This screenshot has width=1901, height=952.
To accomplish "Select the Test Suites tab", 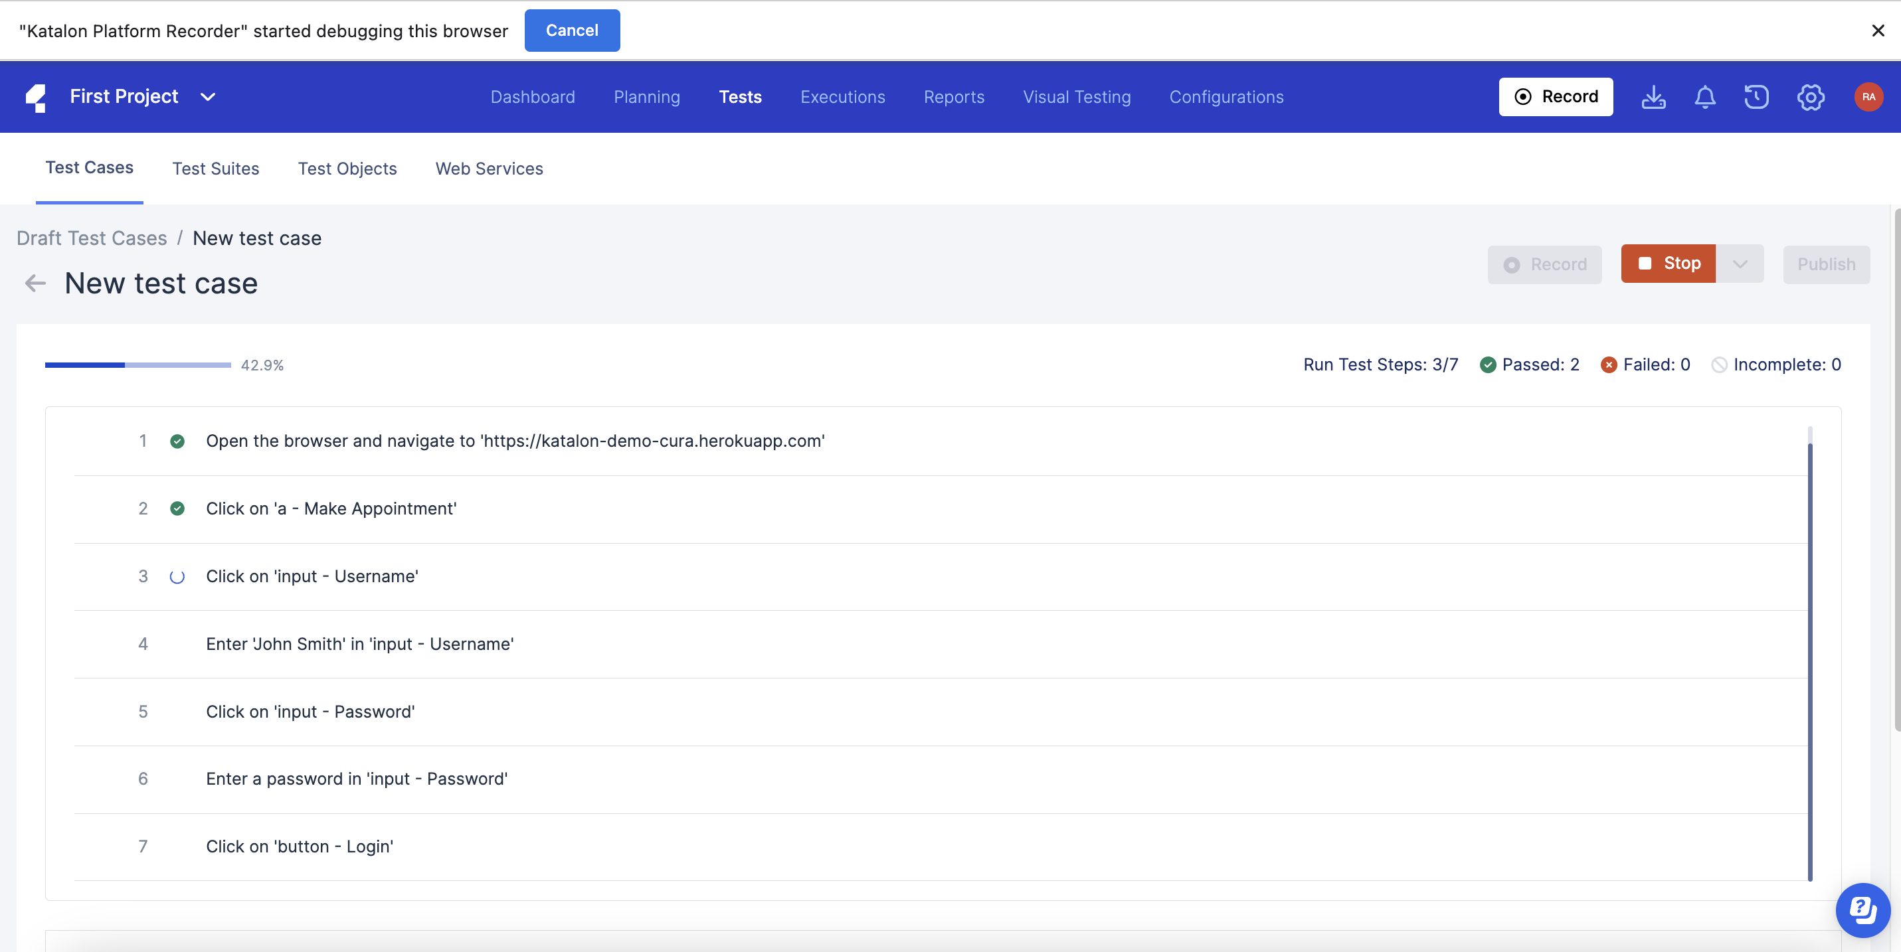I will pyautogui.click(x=217, y=169).
